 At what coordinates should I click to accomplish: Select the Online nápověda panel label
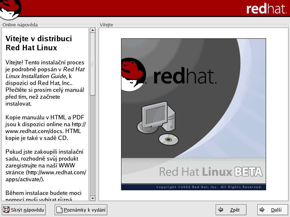[20, 25]
